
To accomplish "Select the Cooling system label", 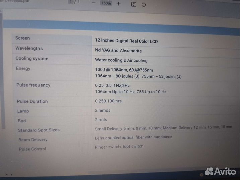I will pyautogui.click(x=32, y=59).
